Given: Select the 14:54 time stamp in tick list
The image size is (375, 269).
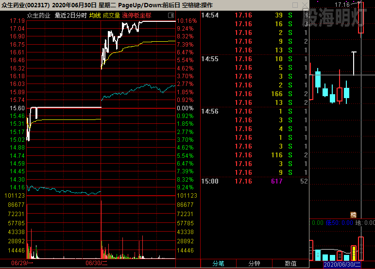Looking at the screenshot, I should click(x=210, y=16).
